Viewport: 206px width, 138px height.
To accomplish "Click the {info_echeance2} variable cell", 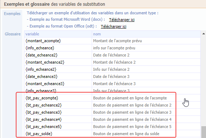I will coord(58,69).
